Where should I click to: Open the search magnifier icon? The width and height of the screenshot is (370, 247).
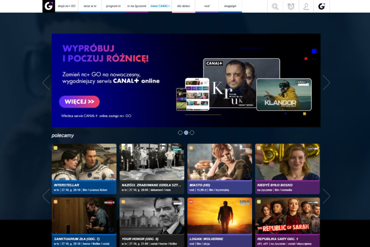(275, 7)
